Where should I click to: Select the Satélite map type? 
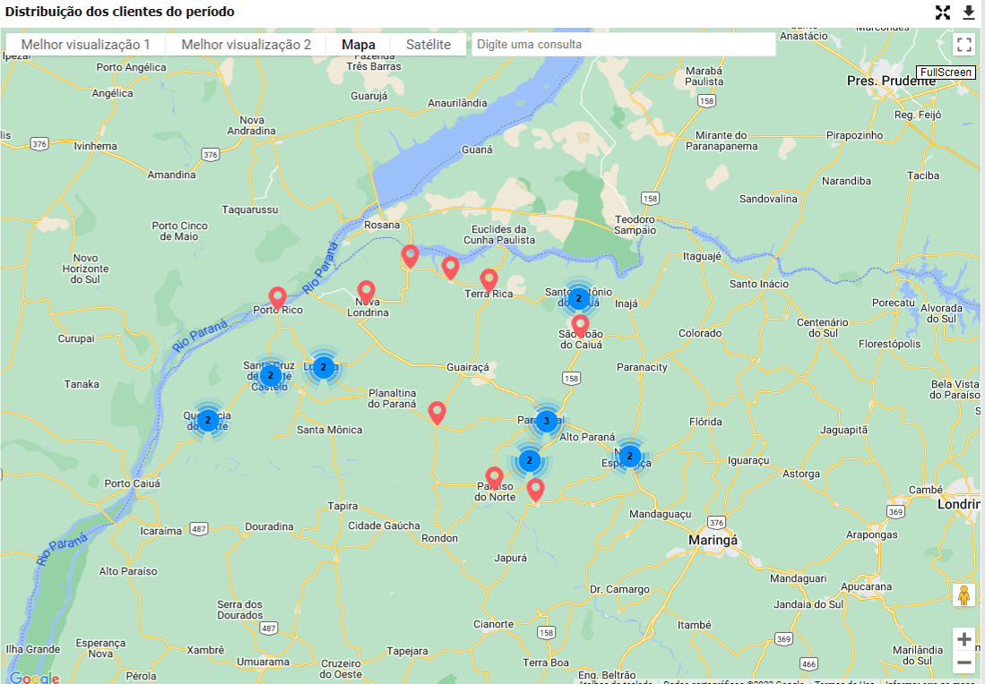(428, 45)
